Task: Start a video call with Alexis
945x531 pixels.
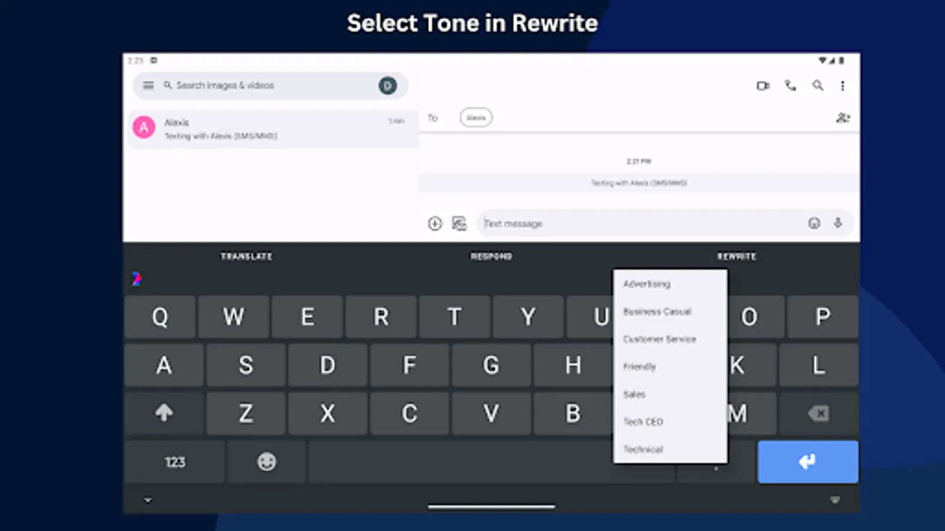Action: point(763,86)
